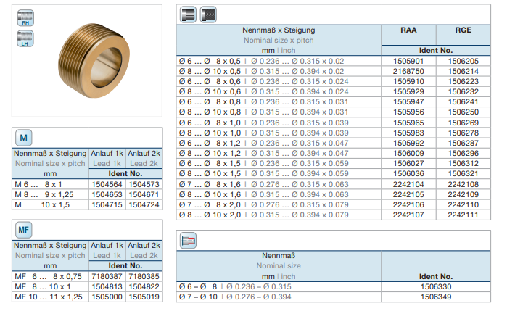Select ident number 2242104

(408, 184)
